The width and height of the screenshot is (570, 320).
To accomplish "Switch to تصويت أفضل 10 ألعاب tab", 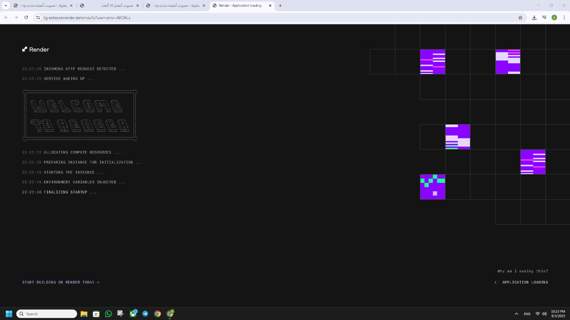I will (x=109, y=6).
